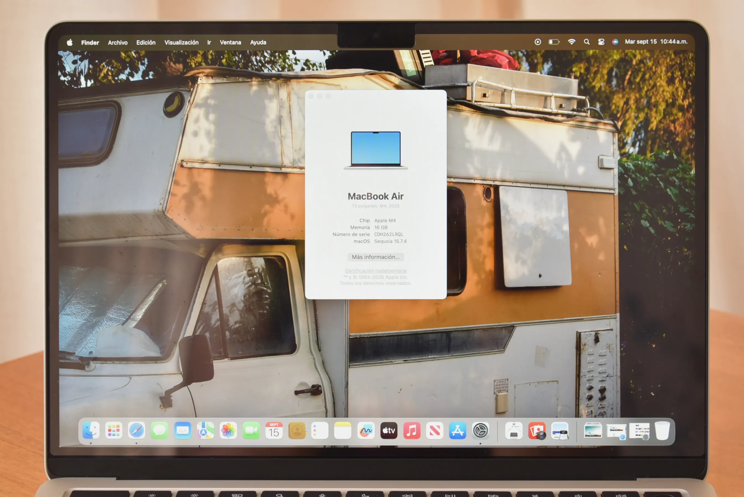Select the serial number CDH262LRQL

389,234
